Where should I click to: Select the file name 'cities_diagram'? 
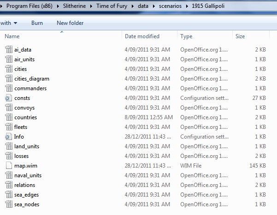(32, 79)
